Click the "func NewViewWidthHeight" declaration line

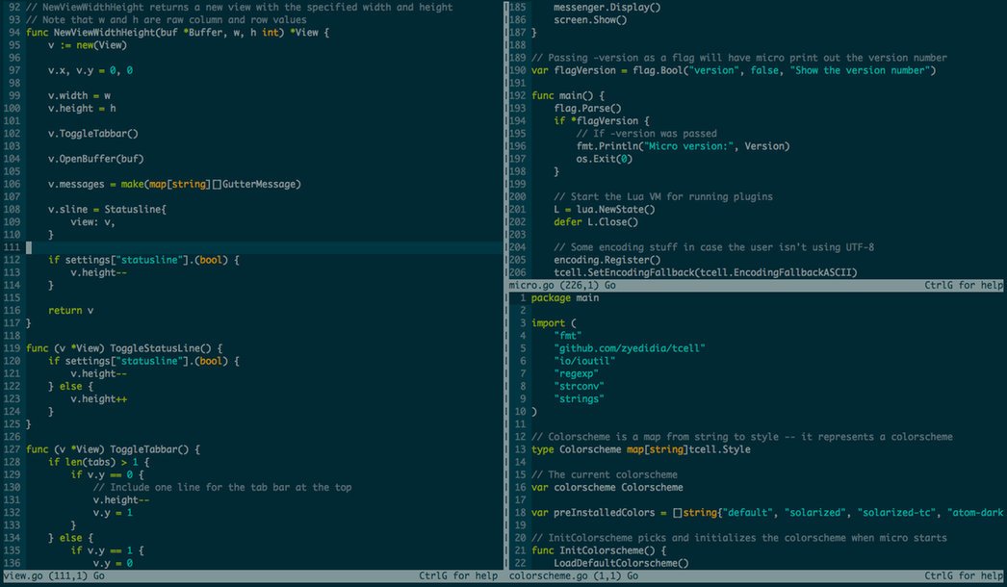177,32
